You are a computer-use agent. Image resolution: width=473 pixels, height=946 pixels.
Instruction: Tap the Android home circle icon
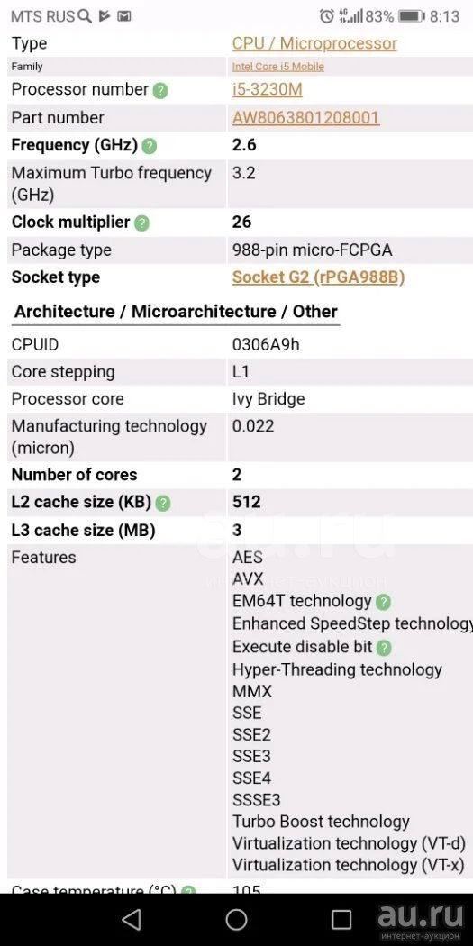coord(236,920)
